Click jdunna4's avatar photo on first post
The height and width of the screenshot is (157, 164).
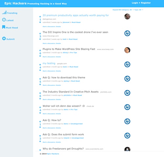[x=127, y=16]
